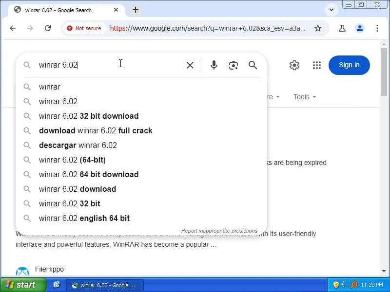Open the Chrome three-dot menu
This screenshot has width=390, height=292.
(x=377, y=28)
